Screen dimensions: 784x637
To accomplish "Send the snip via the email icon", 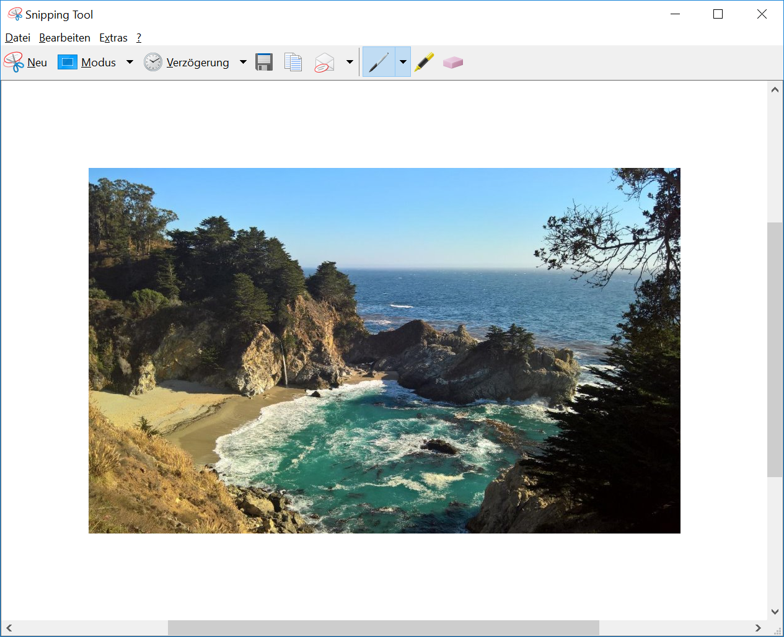I will tap(324, 61).
